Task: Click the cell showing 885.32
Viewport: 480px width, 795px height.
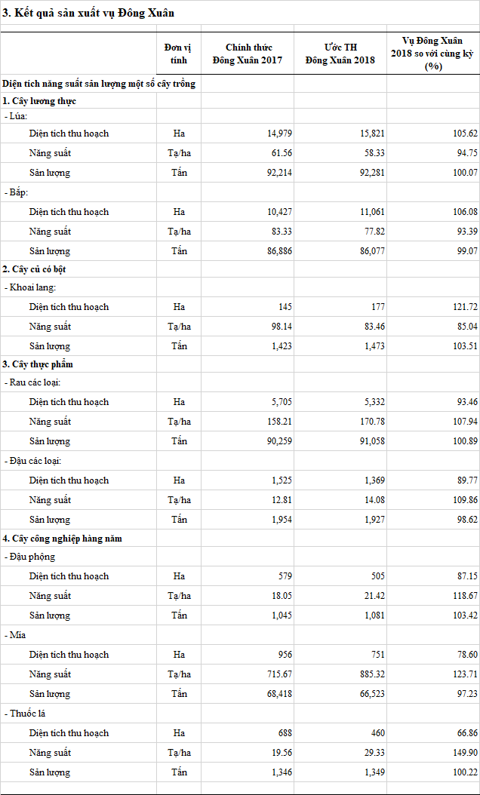Action: (x=372, y=674)
